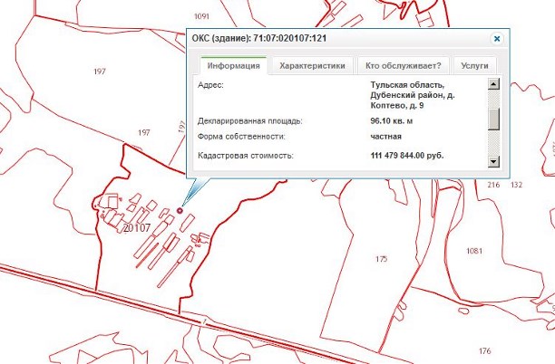Click parcel labeled 1081 on map

[474, 250]
